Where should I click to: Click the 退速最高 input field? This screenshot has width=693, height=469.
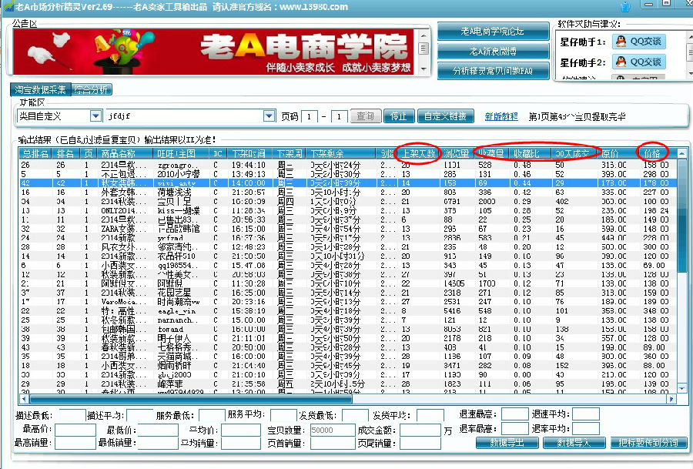(x=515, y=414)
